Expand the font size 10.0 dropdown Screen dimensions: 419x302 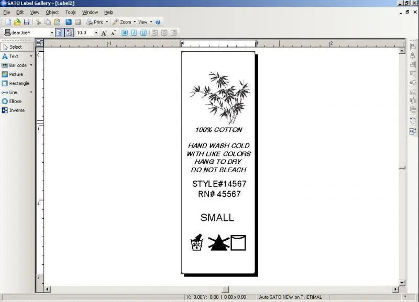tap(96, 32)
